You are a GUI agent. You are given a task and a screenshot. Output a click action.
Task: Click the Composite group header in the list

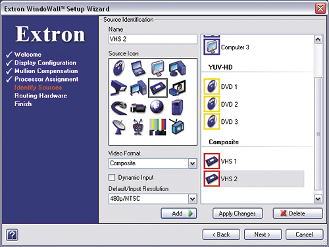[224, 142]
